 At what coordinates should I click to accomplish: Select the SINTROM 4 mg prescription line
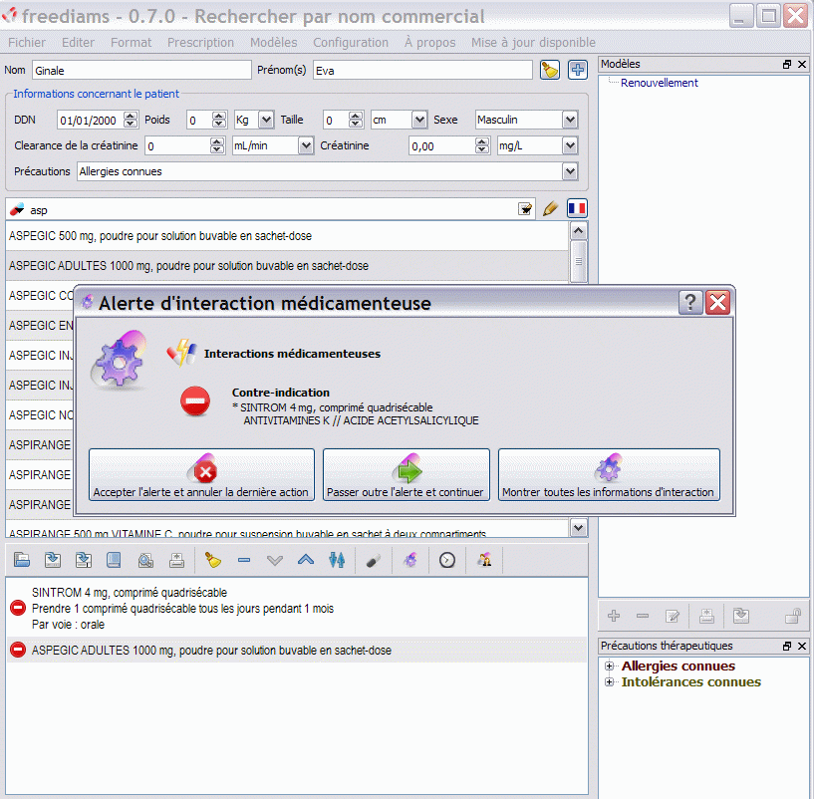pos(297,609)
